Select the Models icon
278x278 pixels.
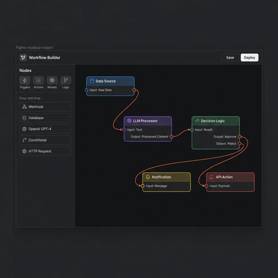pos(52,80)
